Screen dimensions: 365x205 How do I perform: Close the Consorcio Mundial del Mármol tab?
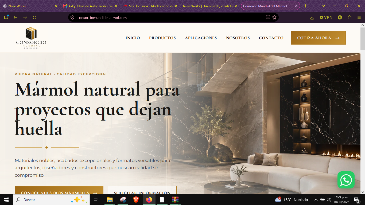[x=296, y=6]
